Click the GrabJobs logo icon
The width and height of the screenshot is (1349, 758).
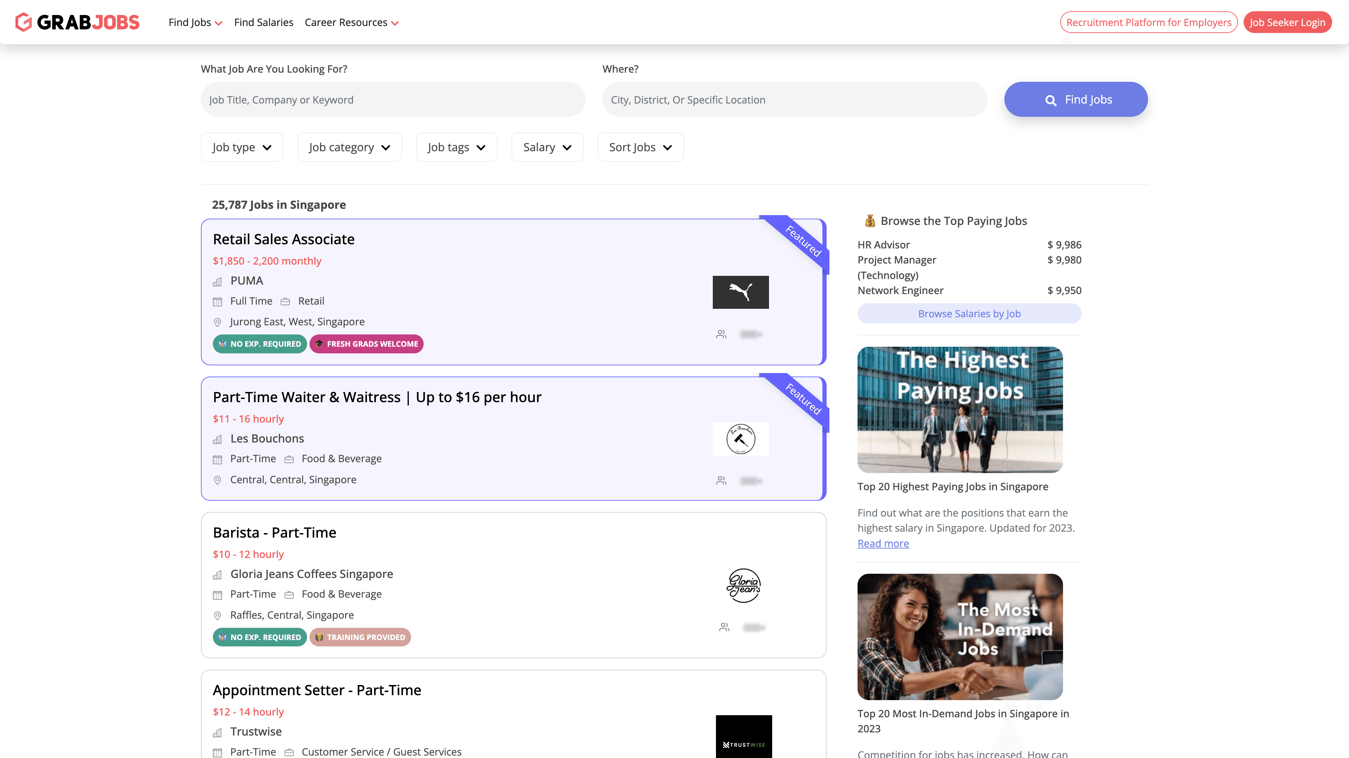24,22
